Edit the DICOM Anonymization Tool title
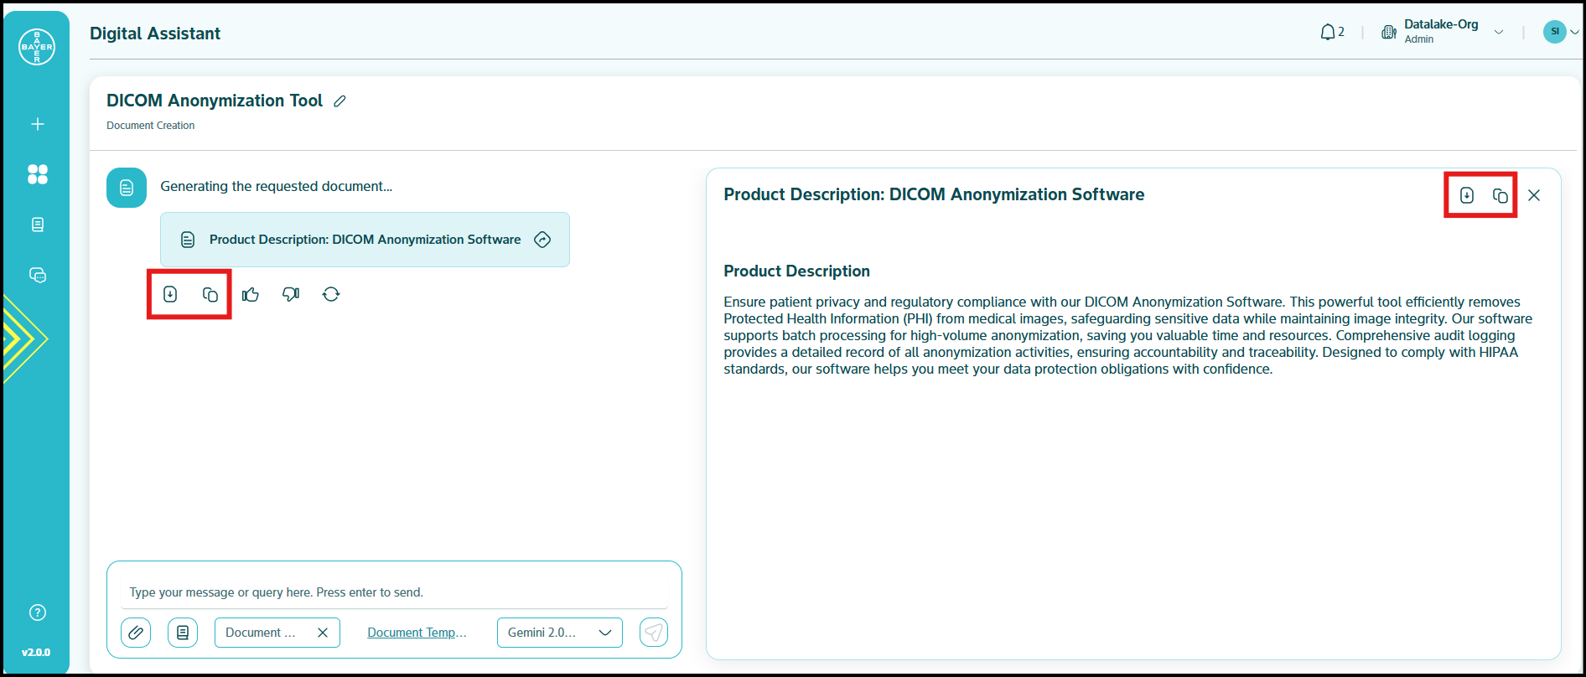 click(339, 101)
